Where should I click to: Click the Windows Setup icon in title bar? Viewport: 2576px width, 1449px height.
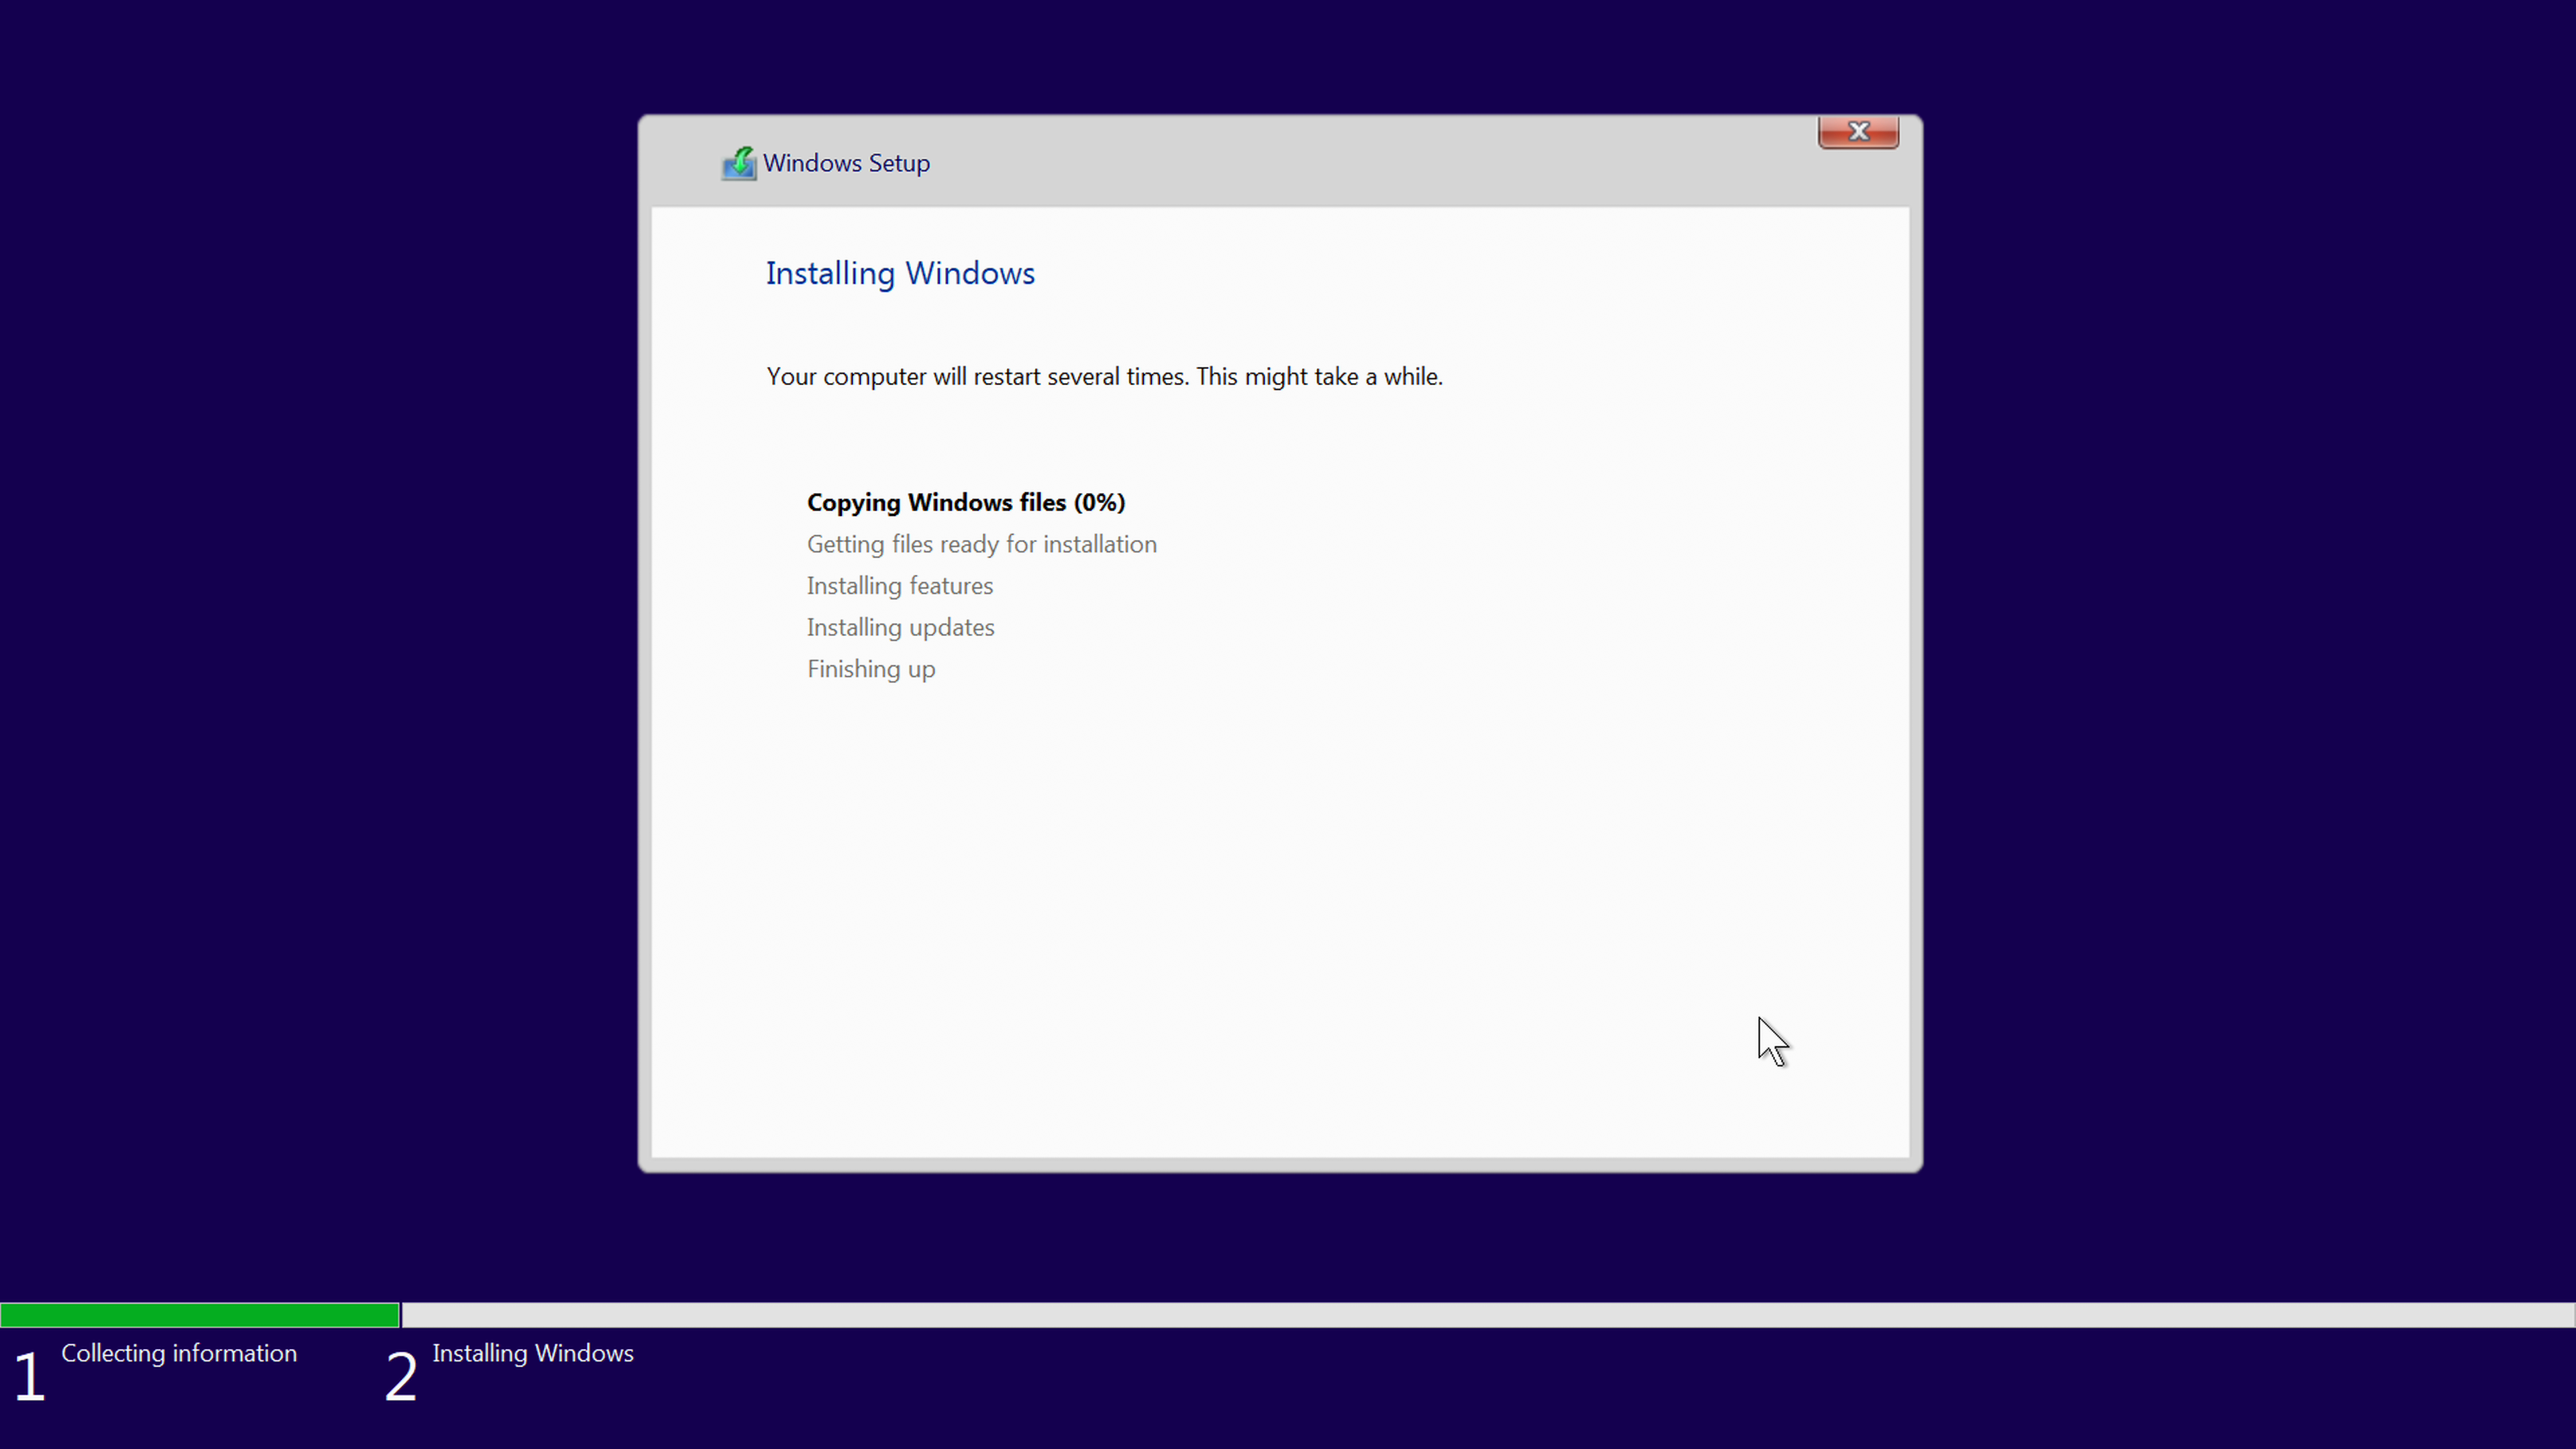click(x=739, y=163)
